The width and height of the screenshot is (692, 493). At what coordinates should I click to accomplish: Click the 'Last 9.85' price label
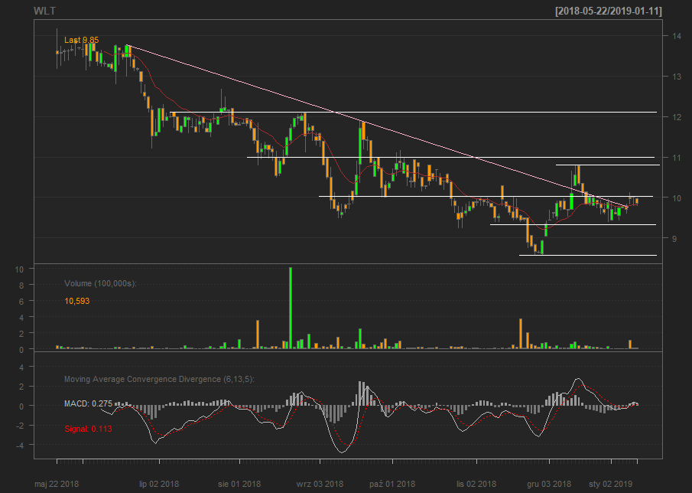tap(82, 41)
